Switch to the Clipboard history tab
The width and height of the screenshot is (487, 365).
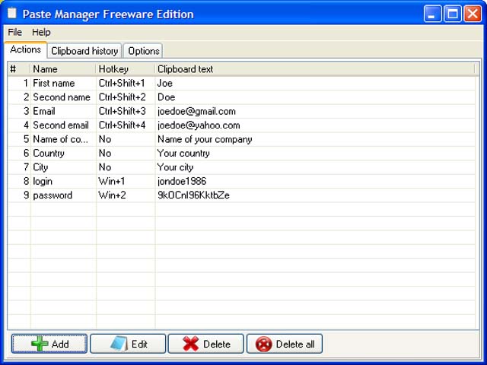click(x=84, y=51)
